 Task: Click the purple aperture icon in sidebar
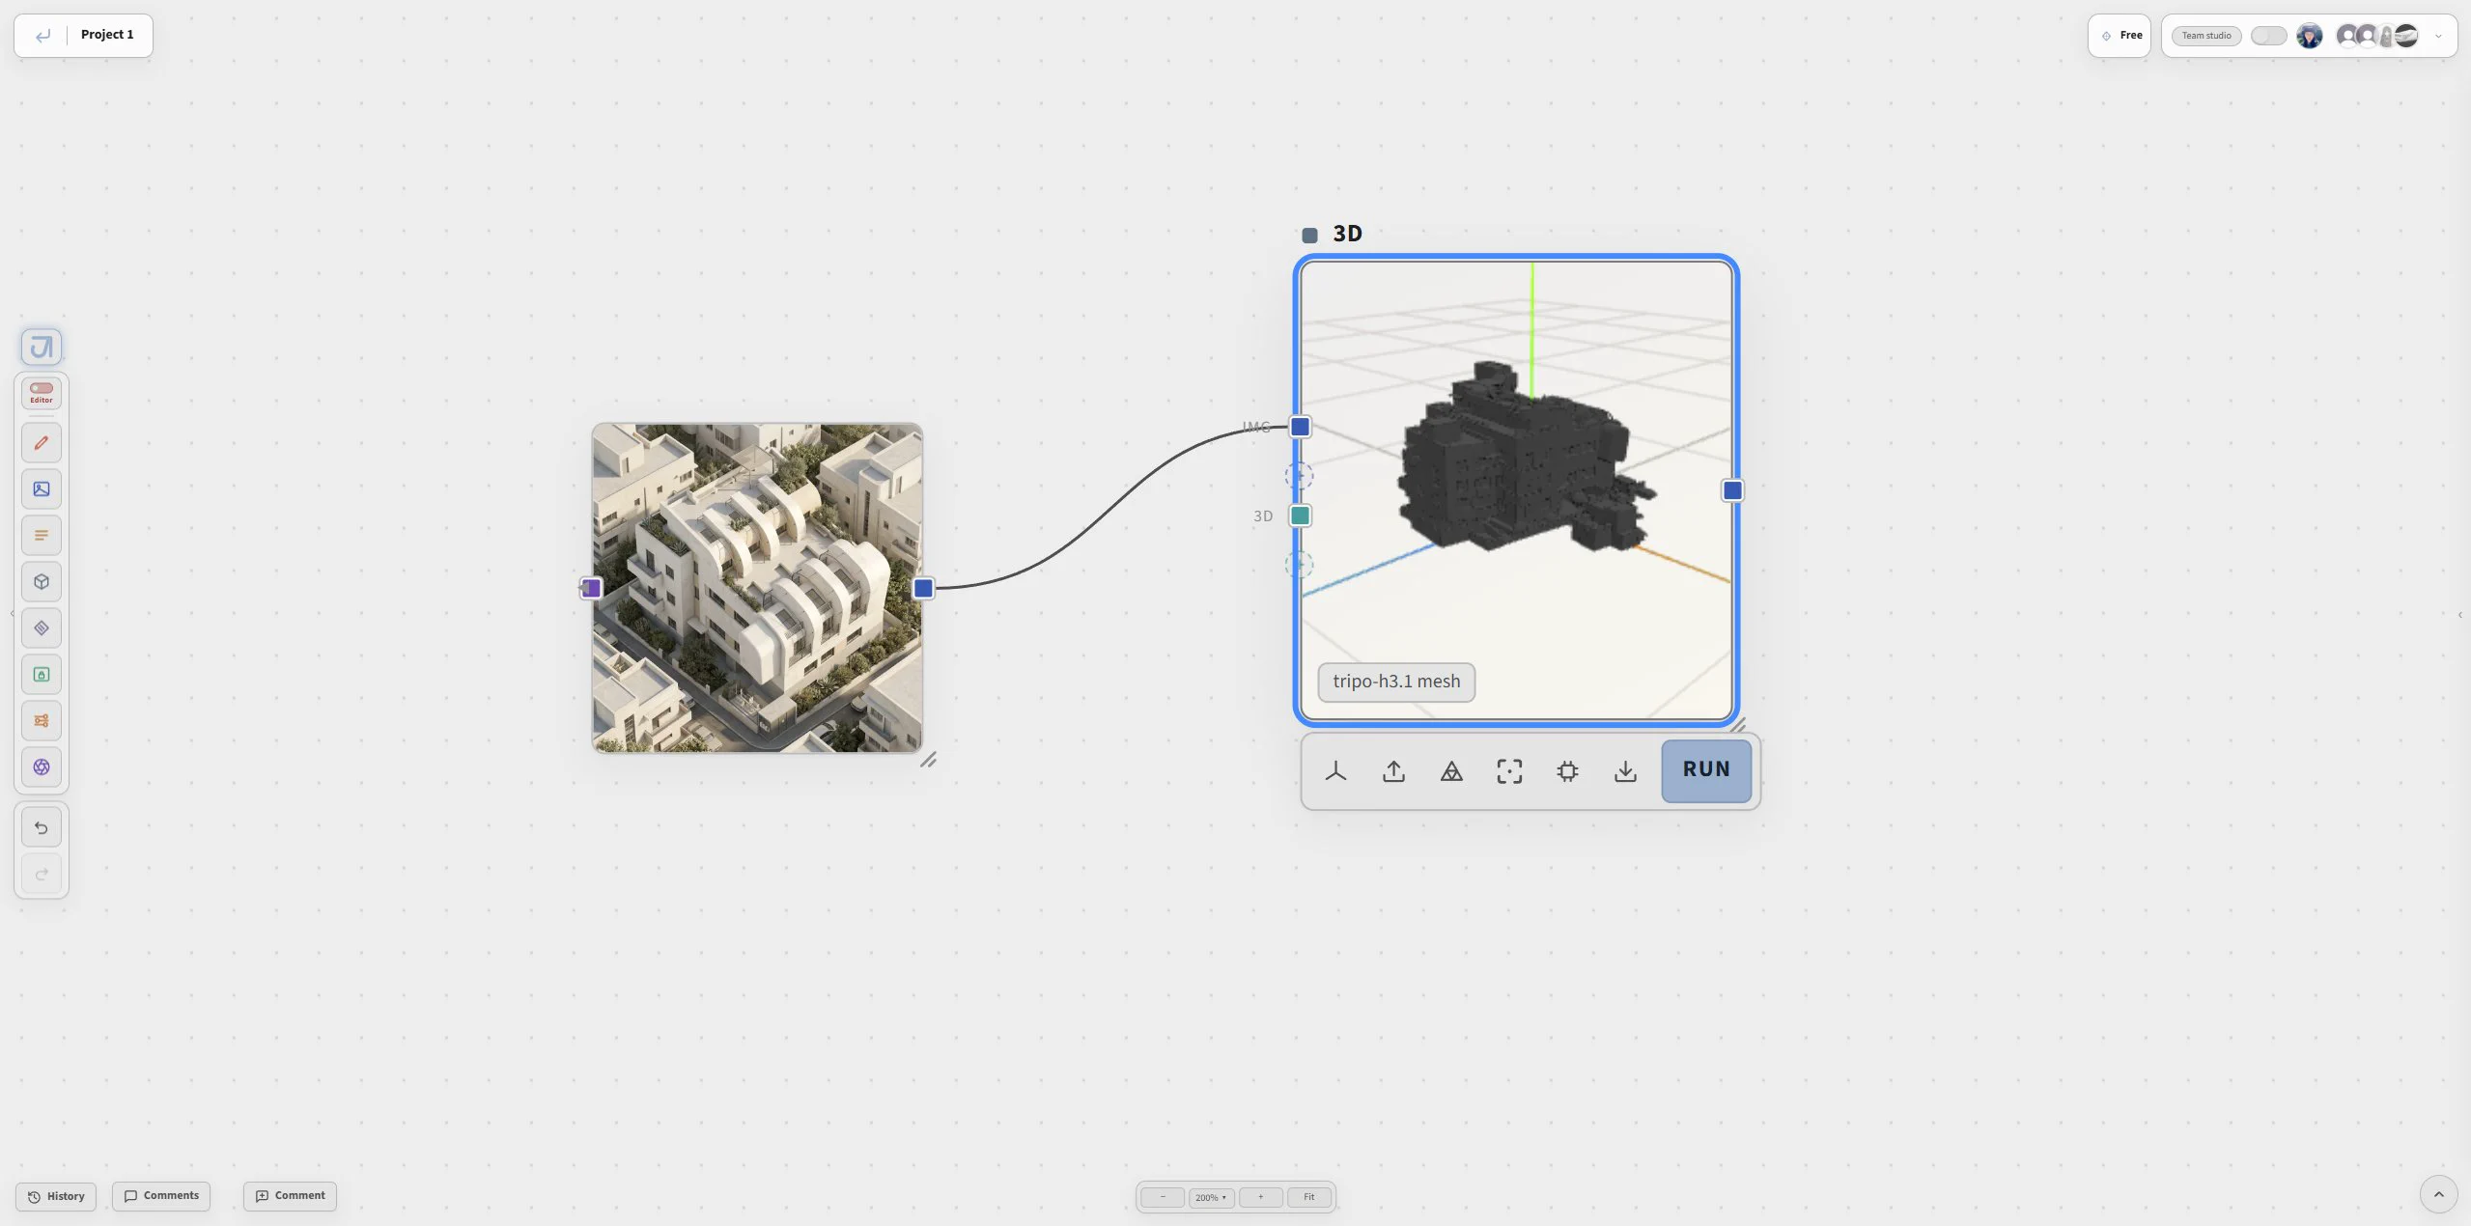(x=42, y=767)
